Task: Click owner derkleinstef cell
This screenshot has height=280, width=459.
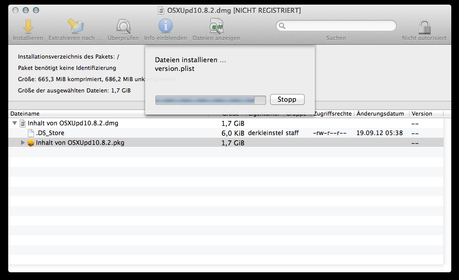Action: (266, 133)
